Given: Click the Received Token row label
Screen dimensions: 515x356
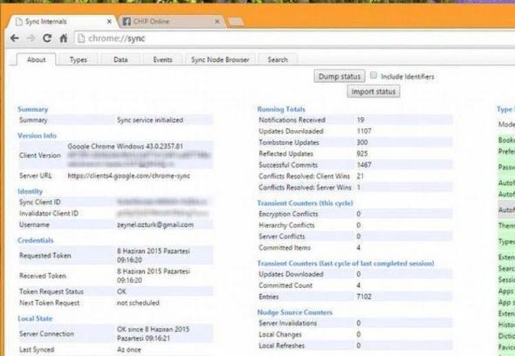Looking at the screenshot, I should (x=43, y=276).
